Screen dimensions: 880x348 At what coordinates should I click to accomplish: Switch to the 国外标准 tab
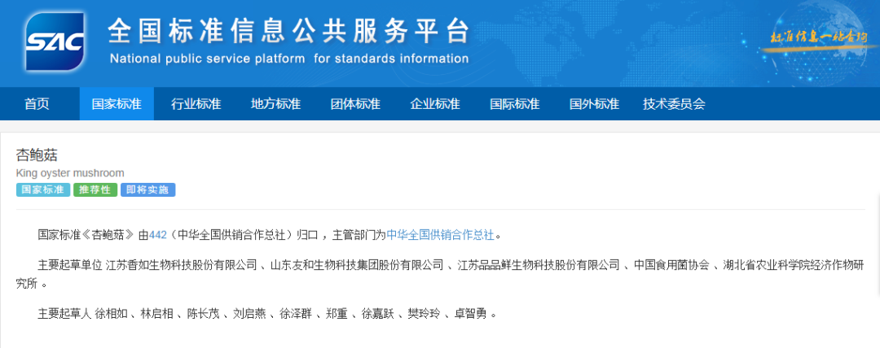(594, 104)
